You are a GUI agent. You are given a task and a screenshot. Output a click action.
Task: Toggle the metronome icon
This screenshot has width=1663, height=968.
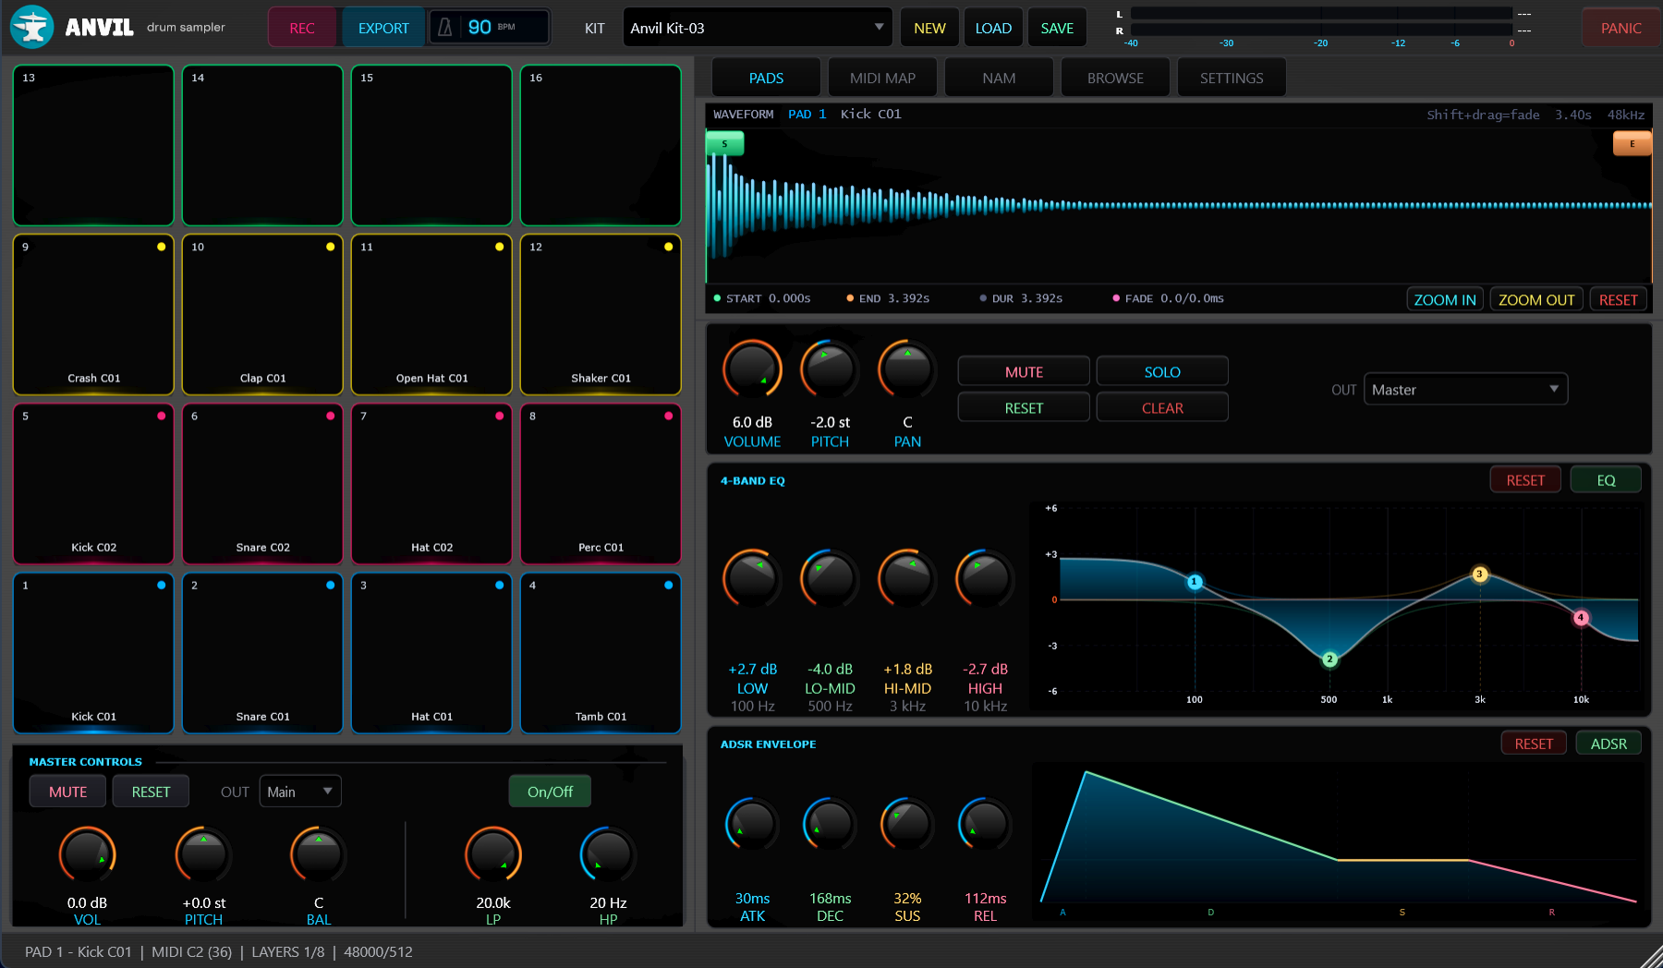[445, 28]
